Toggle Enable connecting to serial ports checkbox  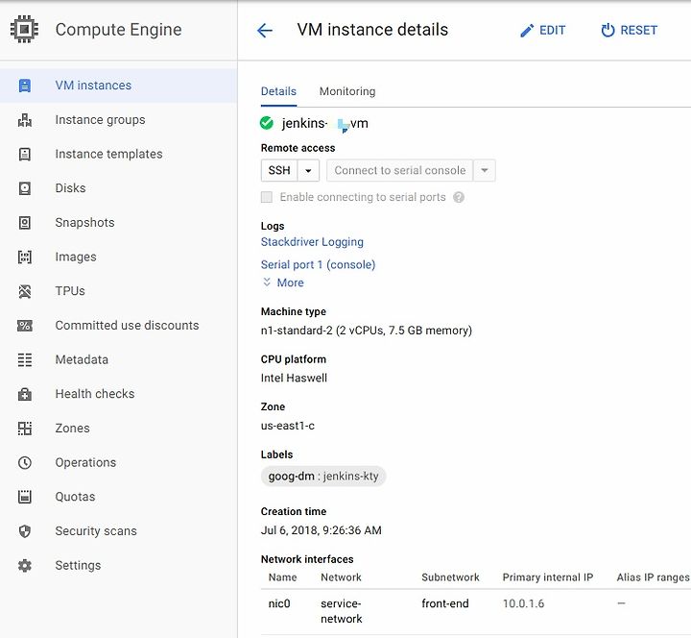click(x=267, y=197)
